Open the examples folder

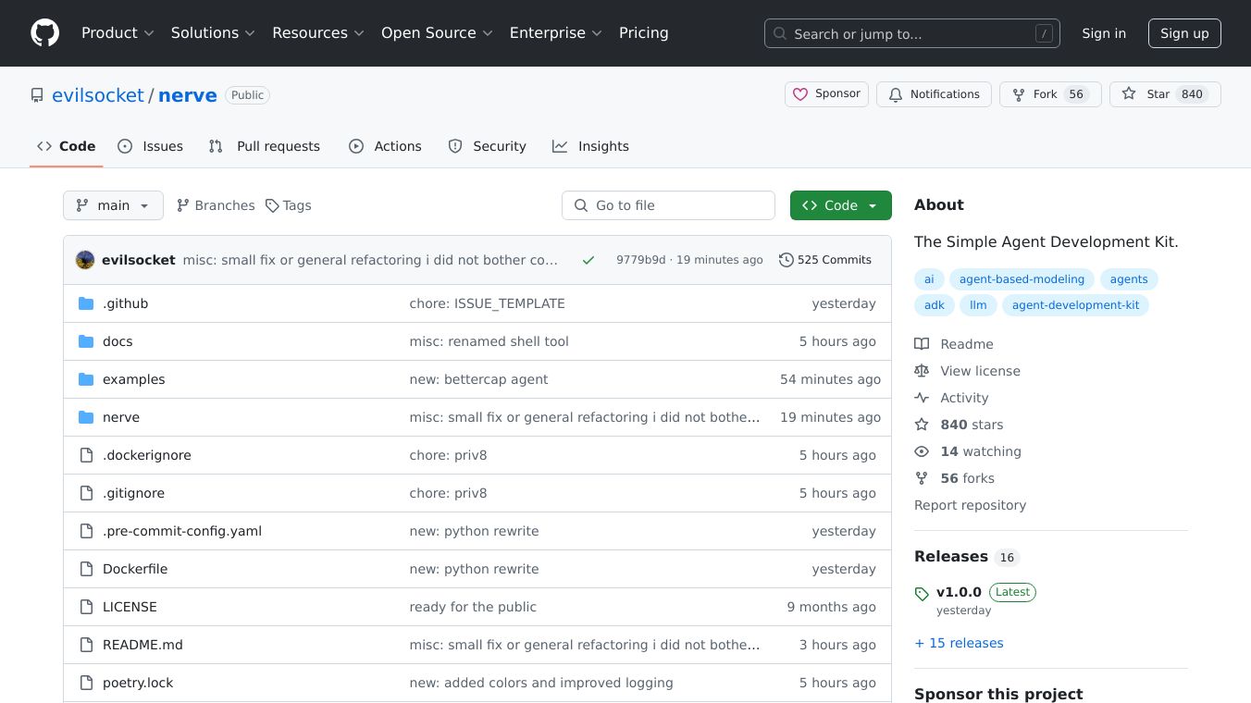(x=133, y=379)
